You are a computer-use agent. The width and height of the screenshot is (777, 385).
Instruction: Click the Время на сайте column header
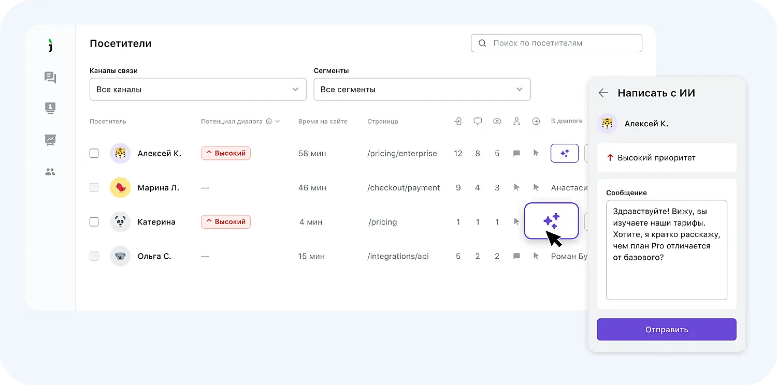[x=323, y=122]
